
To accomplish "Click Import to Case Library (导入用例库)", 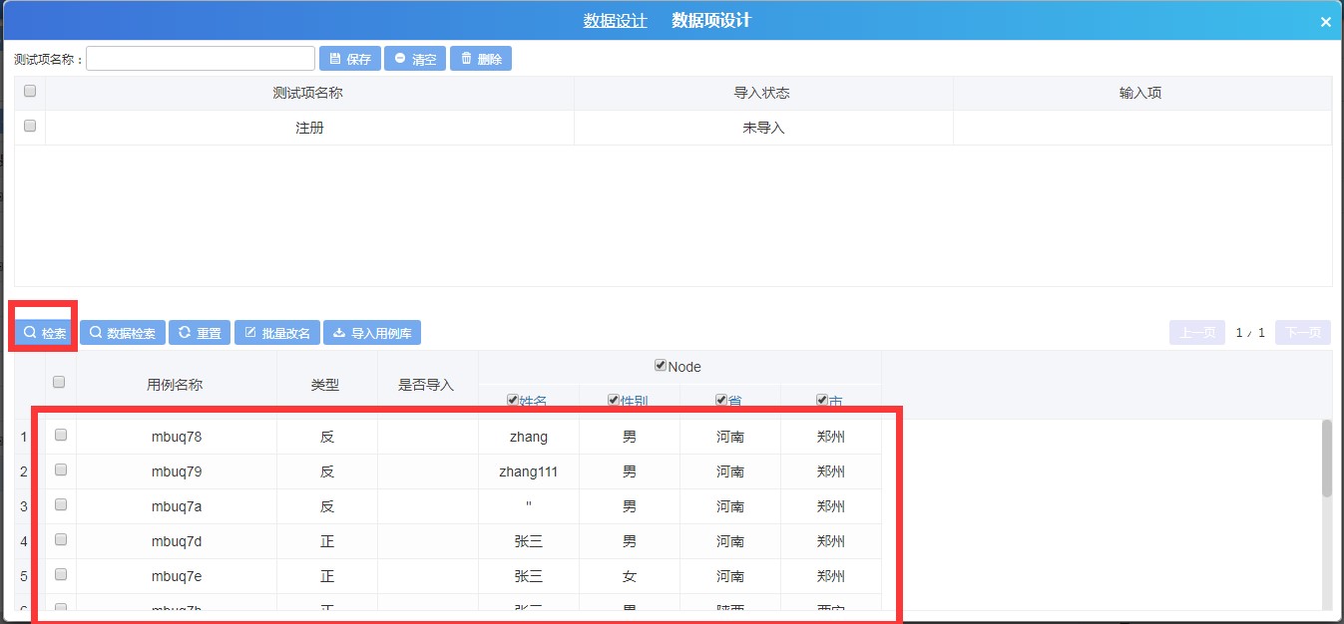I will coord(373,333).
